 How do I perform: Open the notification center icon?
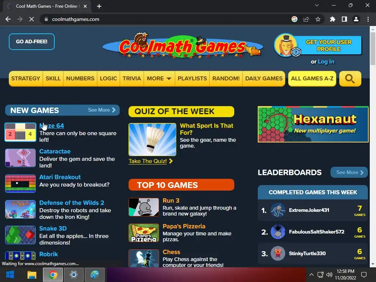click(x=364, y=275)
